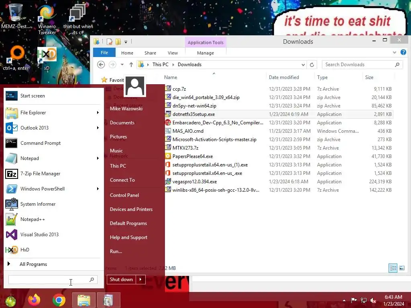Open the Shut down options arrow

point(140,280)
